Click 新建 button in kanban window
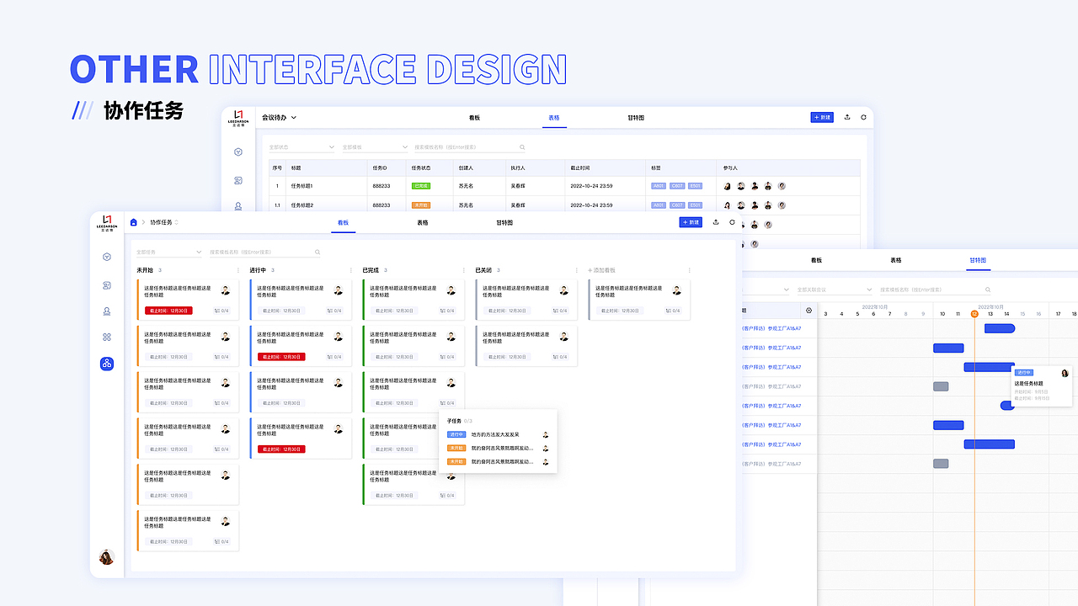The width and height of the screenshot is (1078, 606). (x=691, y=222)
